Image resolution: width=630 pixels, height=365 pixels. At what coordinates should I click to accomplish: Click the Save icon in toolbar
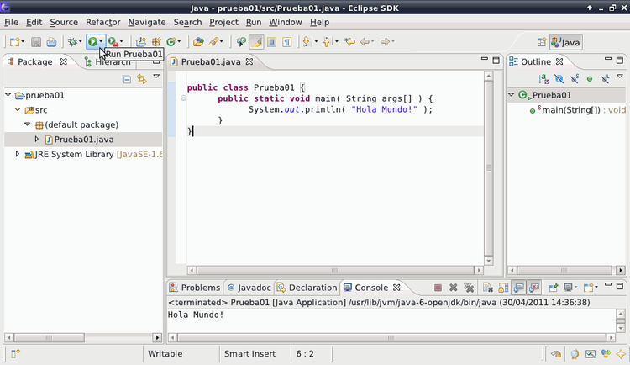(36, 42)
